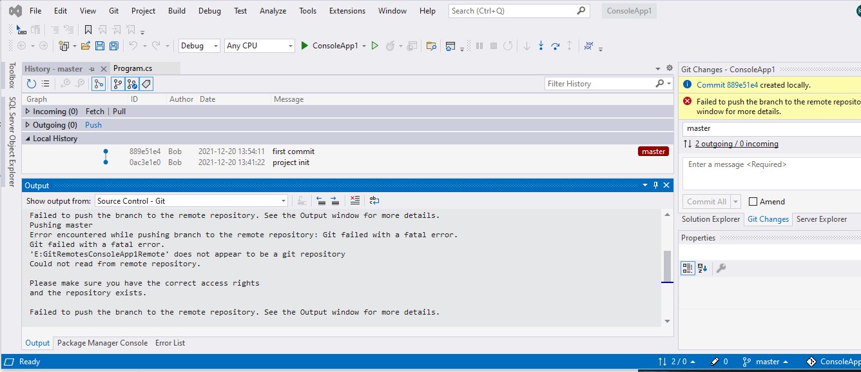Go to next message in Output
Screen dimensions: 861x372
pos(334,201)
